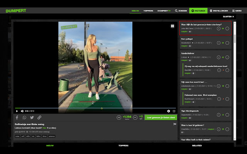Open Instellingen settings
This screenshot has height=154, width=247.
(x=219, y=11)
